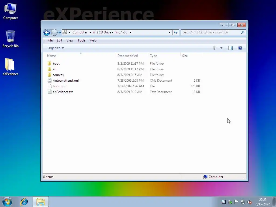Click the muted volume tray icon
Screen dimensions: 276x207
point(250,202)
